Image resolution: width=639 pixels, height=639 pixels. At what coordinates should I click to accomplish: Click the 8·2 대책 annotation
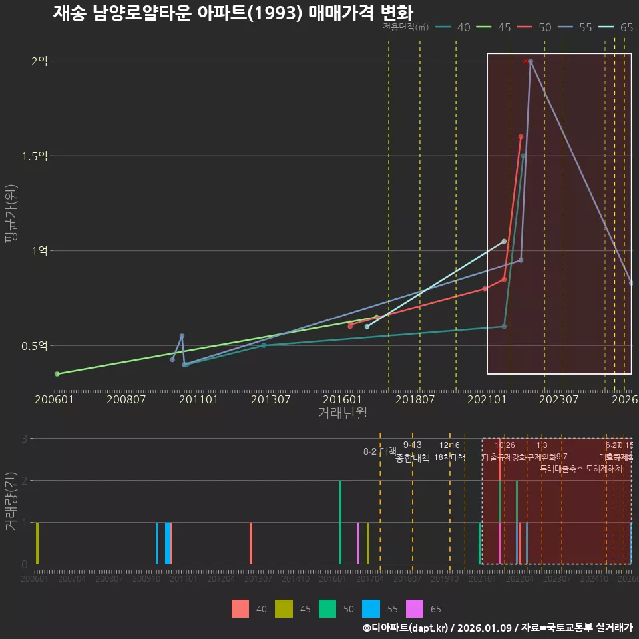click(x=380, y=451)
